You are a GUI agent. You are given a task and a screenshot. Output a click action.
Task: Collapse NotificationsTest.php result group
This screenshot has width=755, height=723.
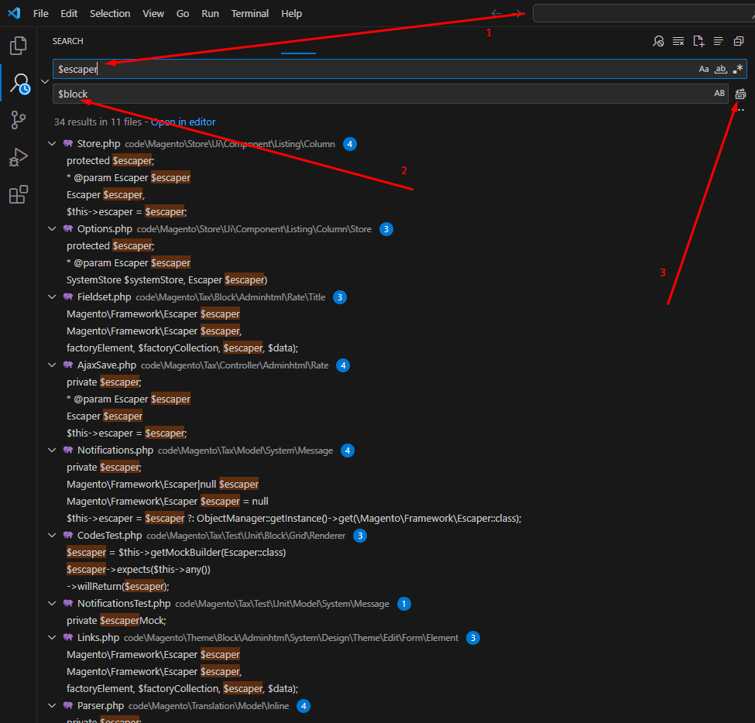coord(52,603)
